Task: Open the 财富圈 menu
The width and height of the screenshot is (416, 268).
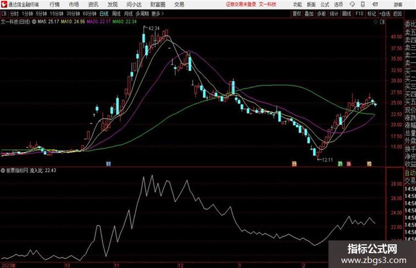Action: tap(158, 4)
